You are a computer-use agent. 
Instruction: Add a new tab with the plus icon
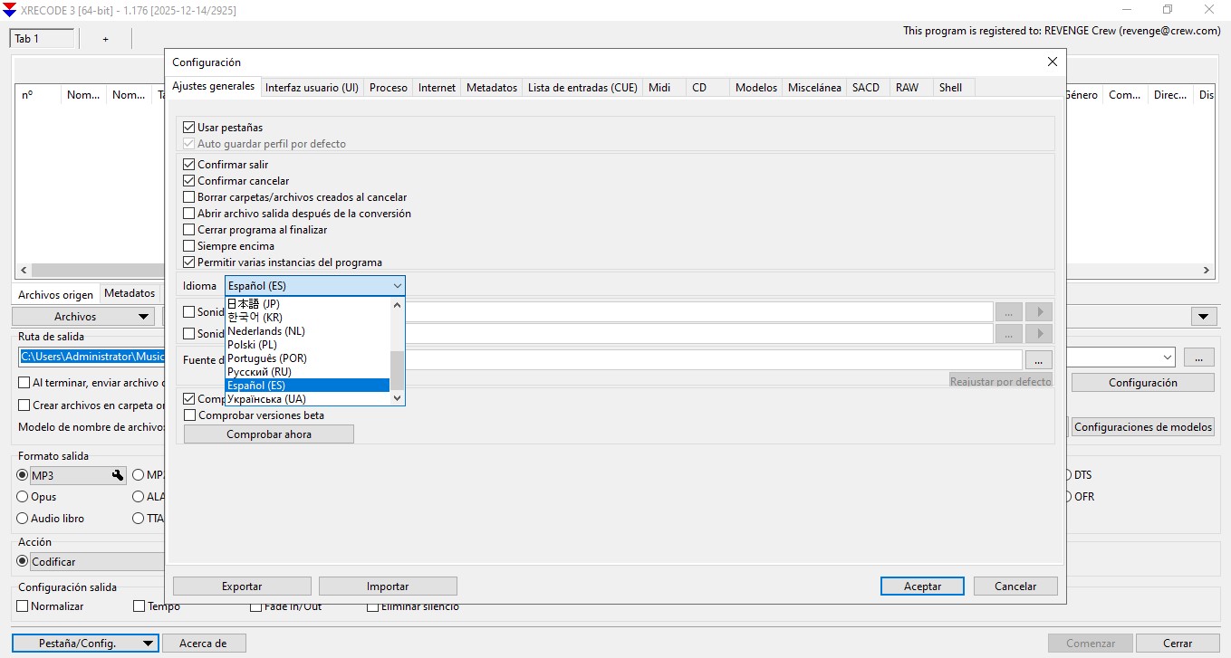click(104, 39)
